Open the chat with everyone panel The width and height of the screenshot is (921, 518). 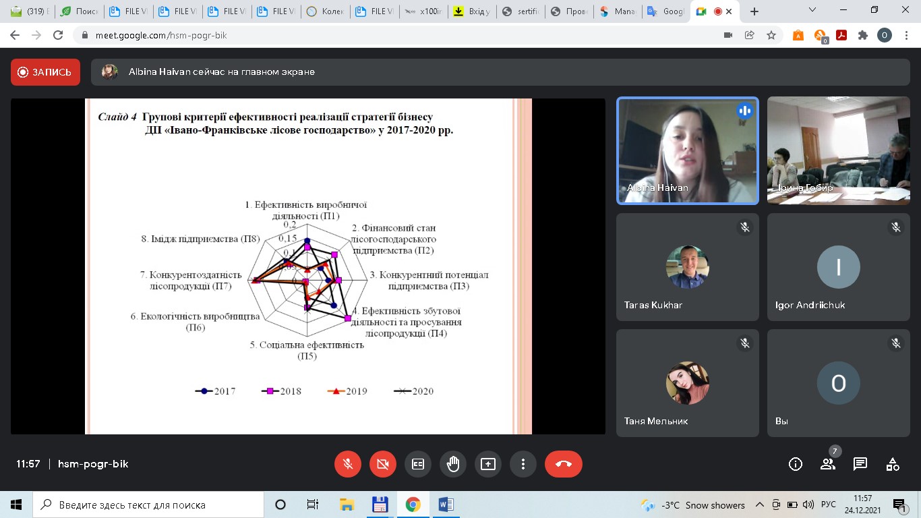point(860,464)
